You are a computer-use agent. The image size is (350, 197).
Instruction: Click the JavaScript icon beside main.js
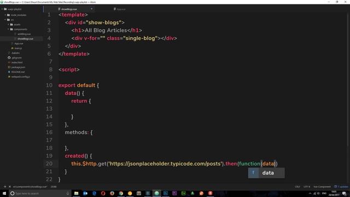pos(12,48)
